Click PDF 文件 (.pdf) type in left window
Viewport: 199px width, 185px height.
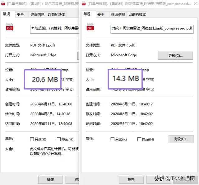[x=43, y=45]
